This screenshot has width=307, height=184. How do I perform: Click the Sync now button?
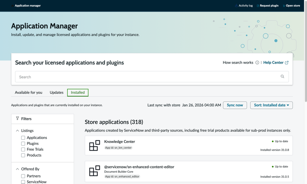click(235, 105)
